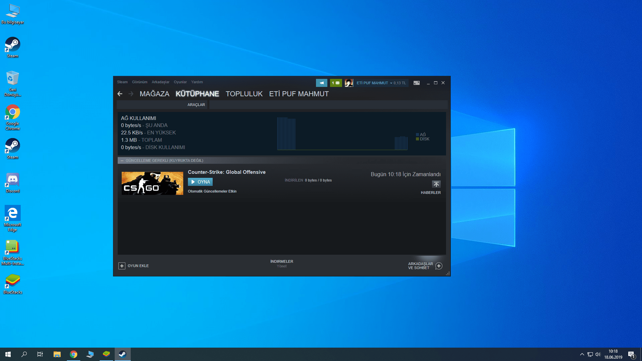Toggle the AĞ graph legend swatch
The image size is (642, 361).
tap(417, 134)
